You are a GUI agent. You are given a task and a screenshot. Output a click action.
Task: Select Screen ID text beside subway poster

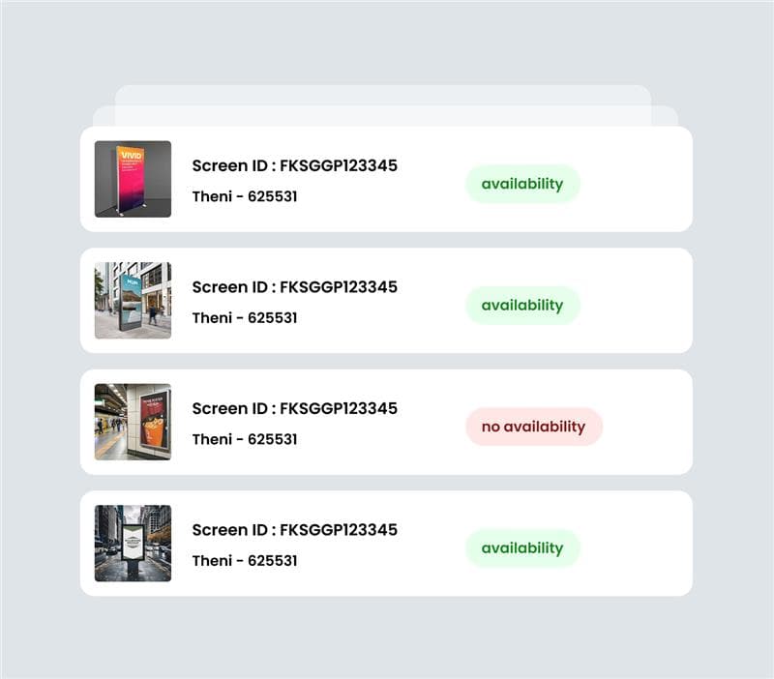click(x=295, y=408)
